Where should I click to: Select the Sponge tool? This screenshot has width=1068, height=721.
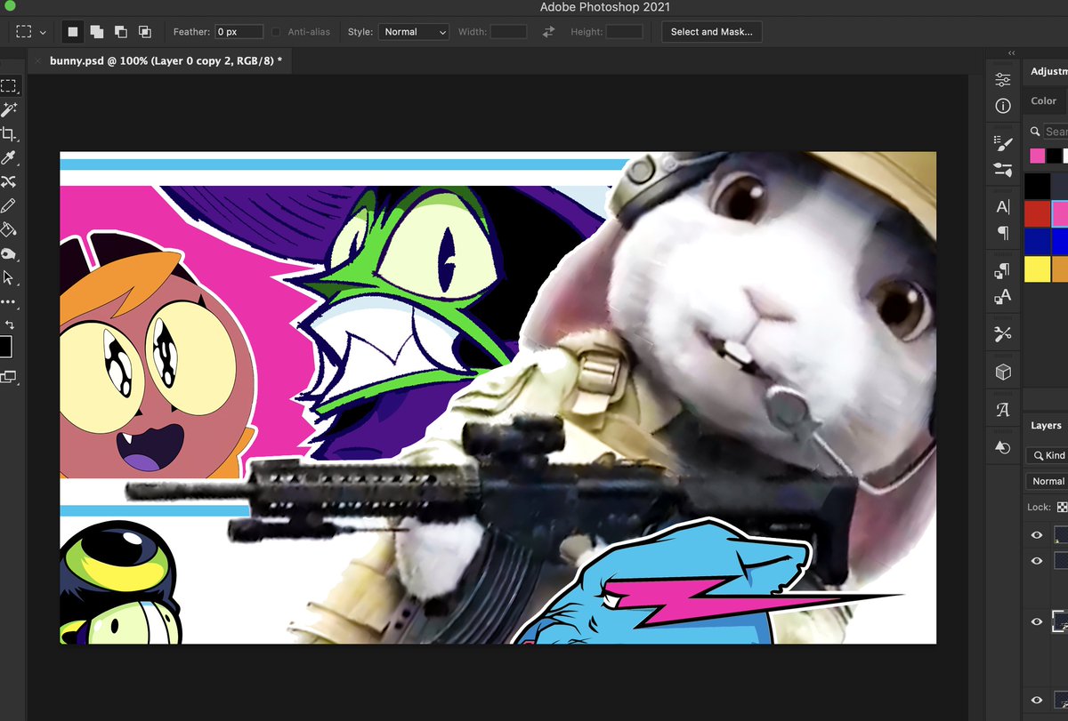(8, 254)
